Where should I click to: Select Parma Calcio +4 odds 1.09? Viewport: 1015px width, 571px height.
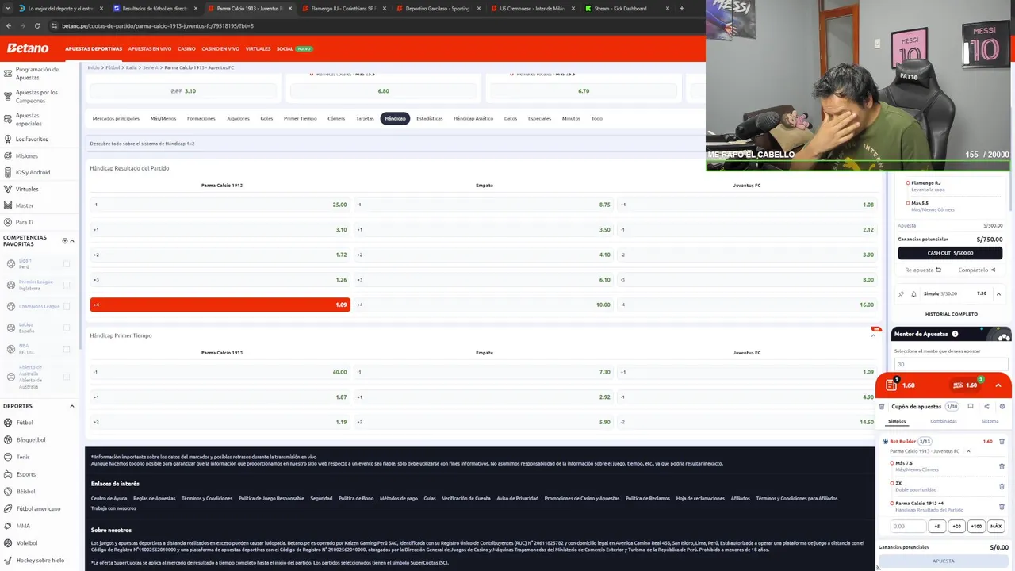click(220, 305)
